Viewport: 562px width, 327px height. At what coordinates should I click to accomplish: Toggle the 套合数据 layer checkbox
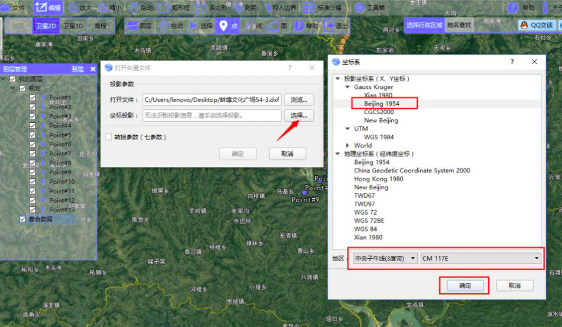(22, 219)
